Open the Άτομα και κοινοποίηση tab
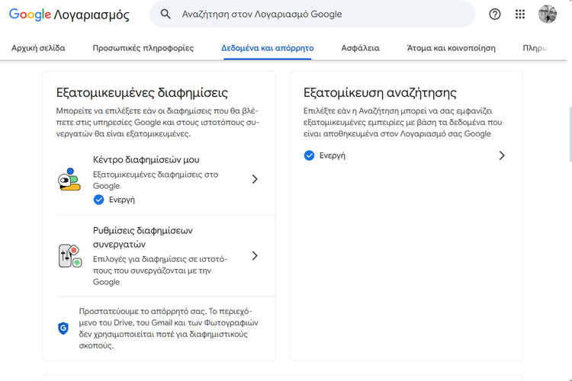The height and width of the screenshot is (381, 572). (x=451, y=48)
